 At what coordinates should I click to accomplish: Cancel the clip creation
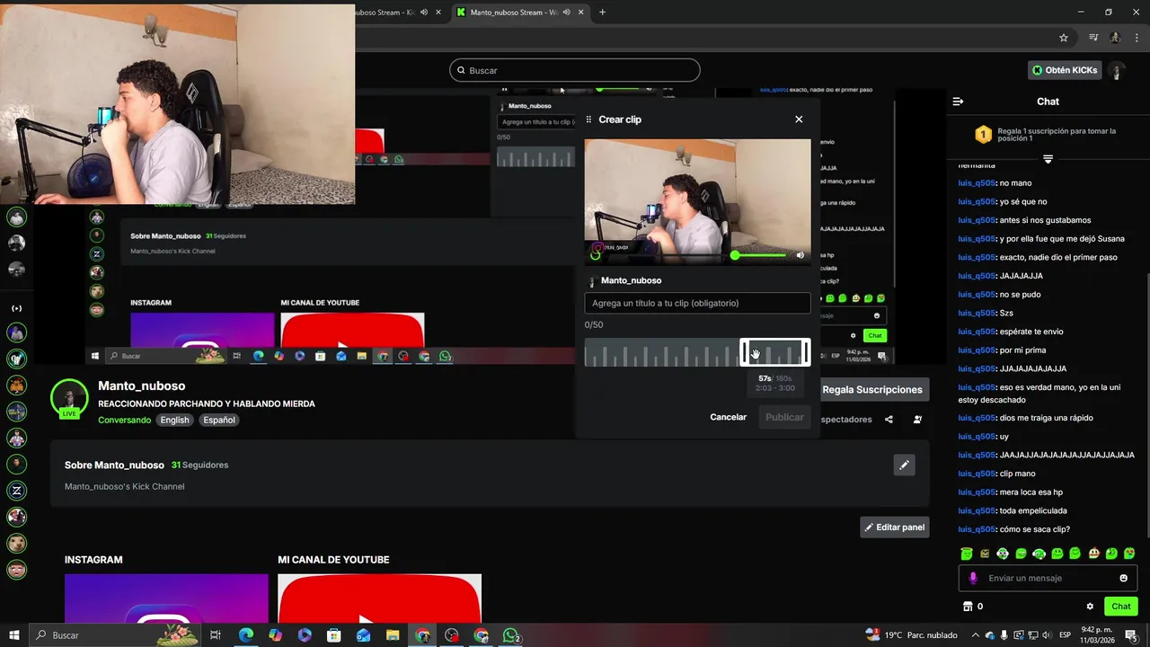click(728, 417)
